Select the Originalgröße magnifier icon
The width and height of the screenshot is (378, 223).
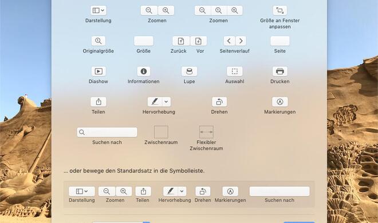pyautogui.click(x=99, y=41)
